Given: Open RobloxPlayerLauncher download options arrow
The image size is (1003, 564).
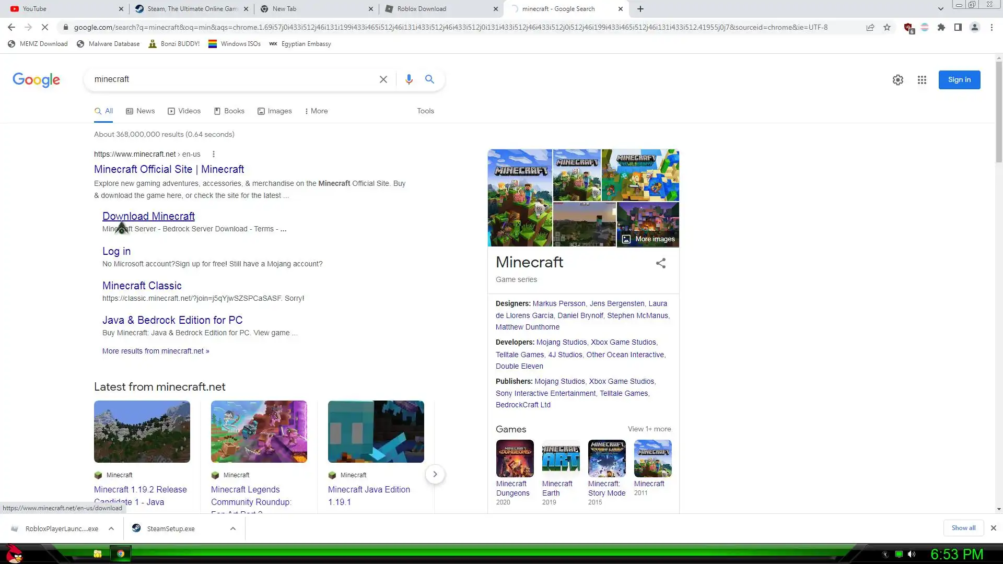Looking at the screenshot, I should 111,528.
